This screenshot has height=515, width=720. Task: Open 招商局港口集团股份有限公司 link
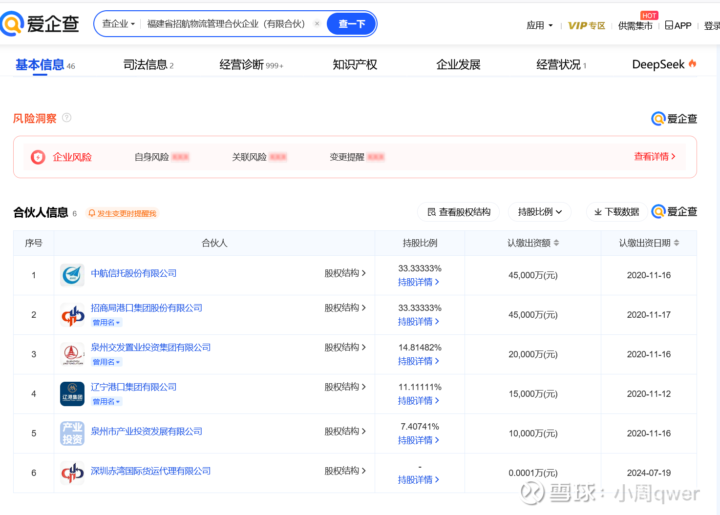147,308
